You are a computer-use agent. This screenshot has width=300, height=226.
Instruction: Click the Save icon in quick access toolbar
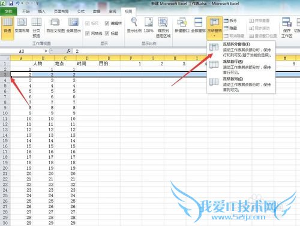tap(11, 4)
